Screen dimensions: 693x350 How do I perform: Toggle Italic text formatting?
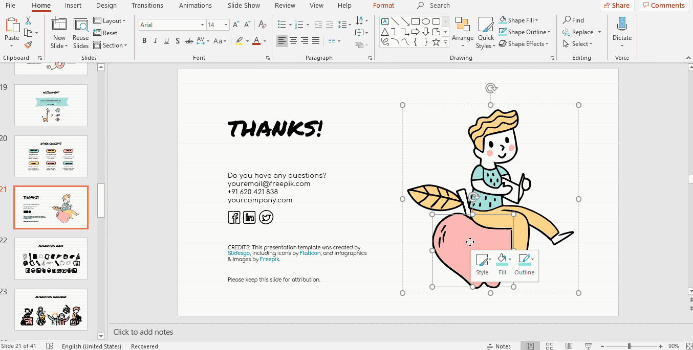click(x=155, y=41)
